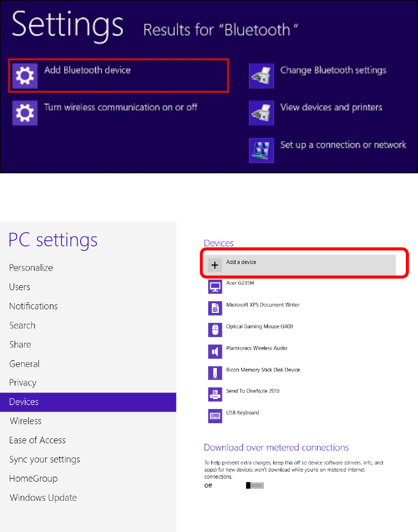Viewport: 418px width, 532px height.
Task: Open Turn wireless communication on or off
Action: coord(121,107)
